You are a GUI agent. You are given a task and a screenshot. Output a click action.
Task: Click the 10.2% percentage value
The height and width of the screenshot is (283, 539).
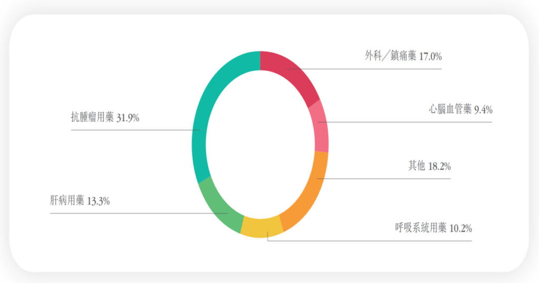pyautogui.click(x=461, y=228)
